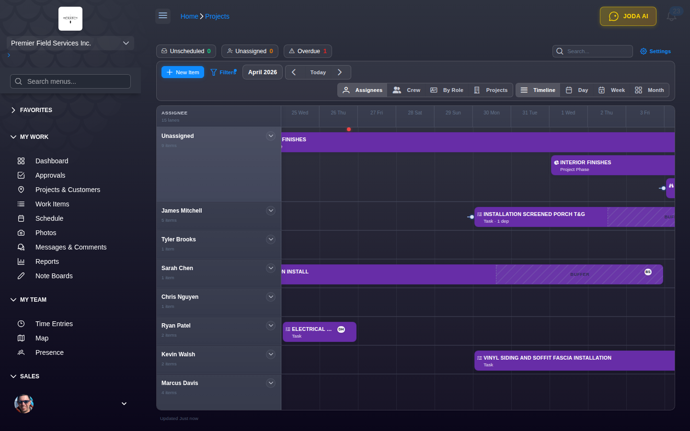Show Unassigned items filter
690x431 pixels.
[x=250, y=51]
